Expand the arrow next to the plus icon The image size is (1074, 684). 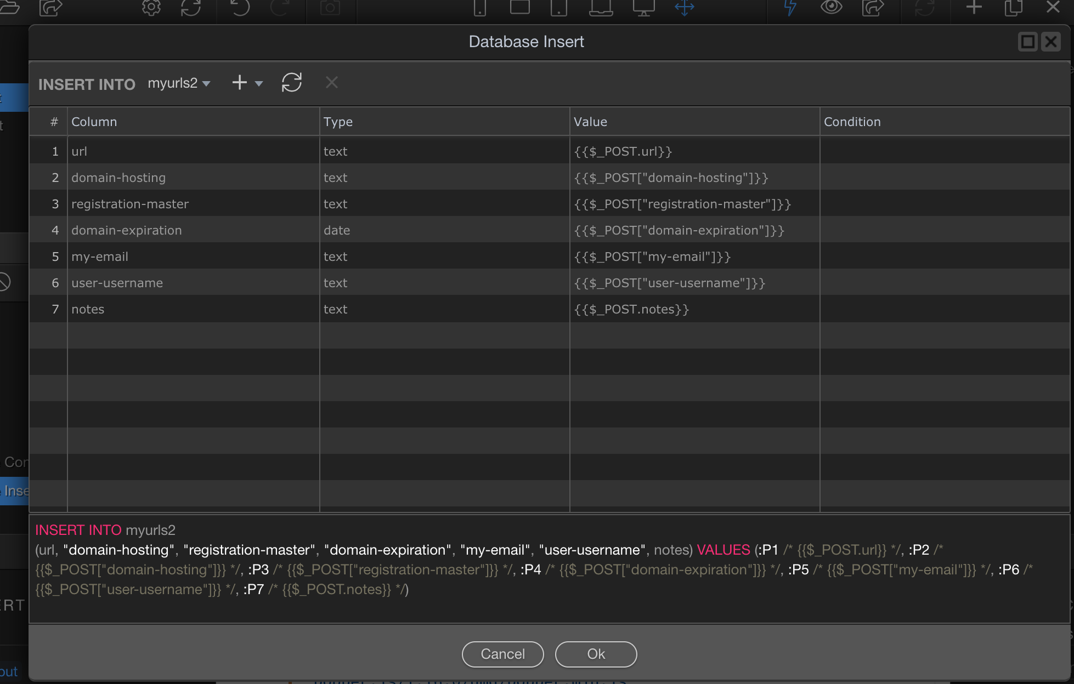[259, 84]
